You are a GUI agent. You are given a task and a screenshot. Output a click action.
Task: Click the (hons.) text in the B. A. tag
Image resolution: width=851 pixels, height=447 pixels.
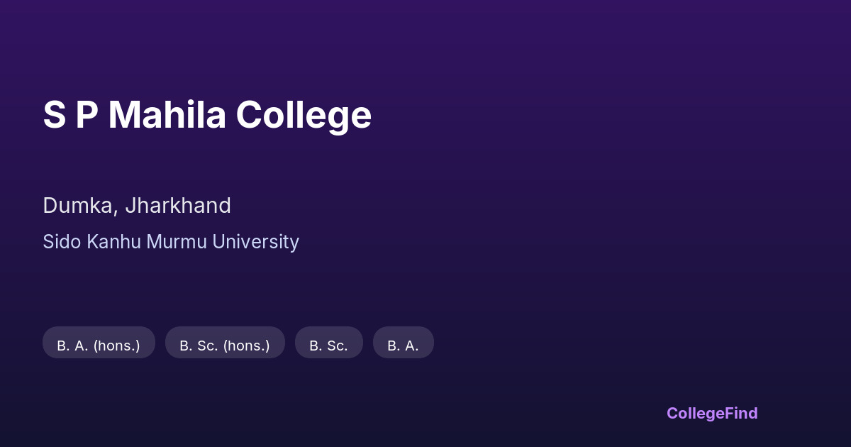tap(116, 346)
